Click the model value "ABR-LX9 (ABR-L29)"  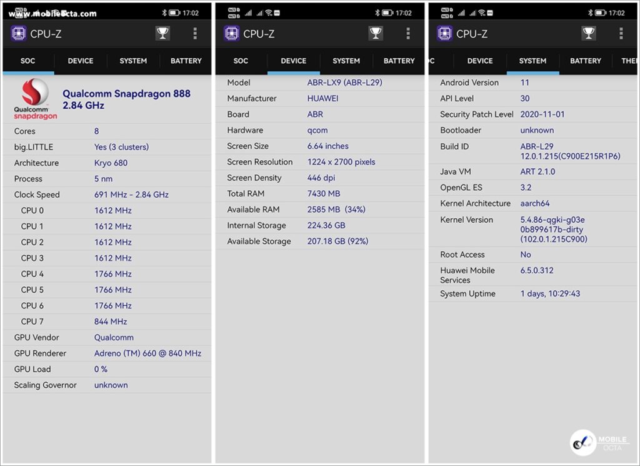345,83
